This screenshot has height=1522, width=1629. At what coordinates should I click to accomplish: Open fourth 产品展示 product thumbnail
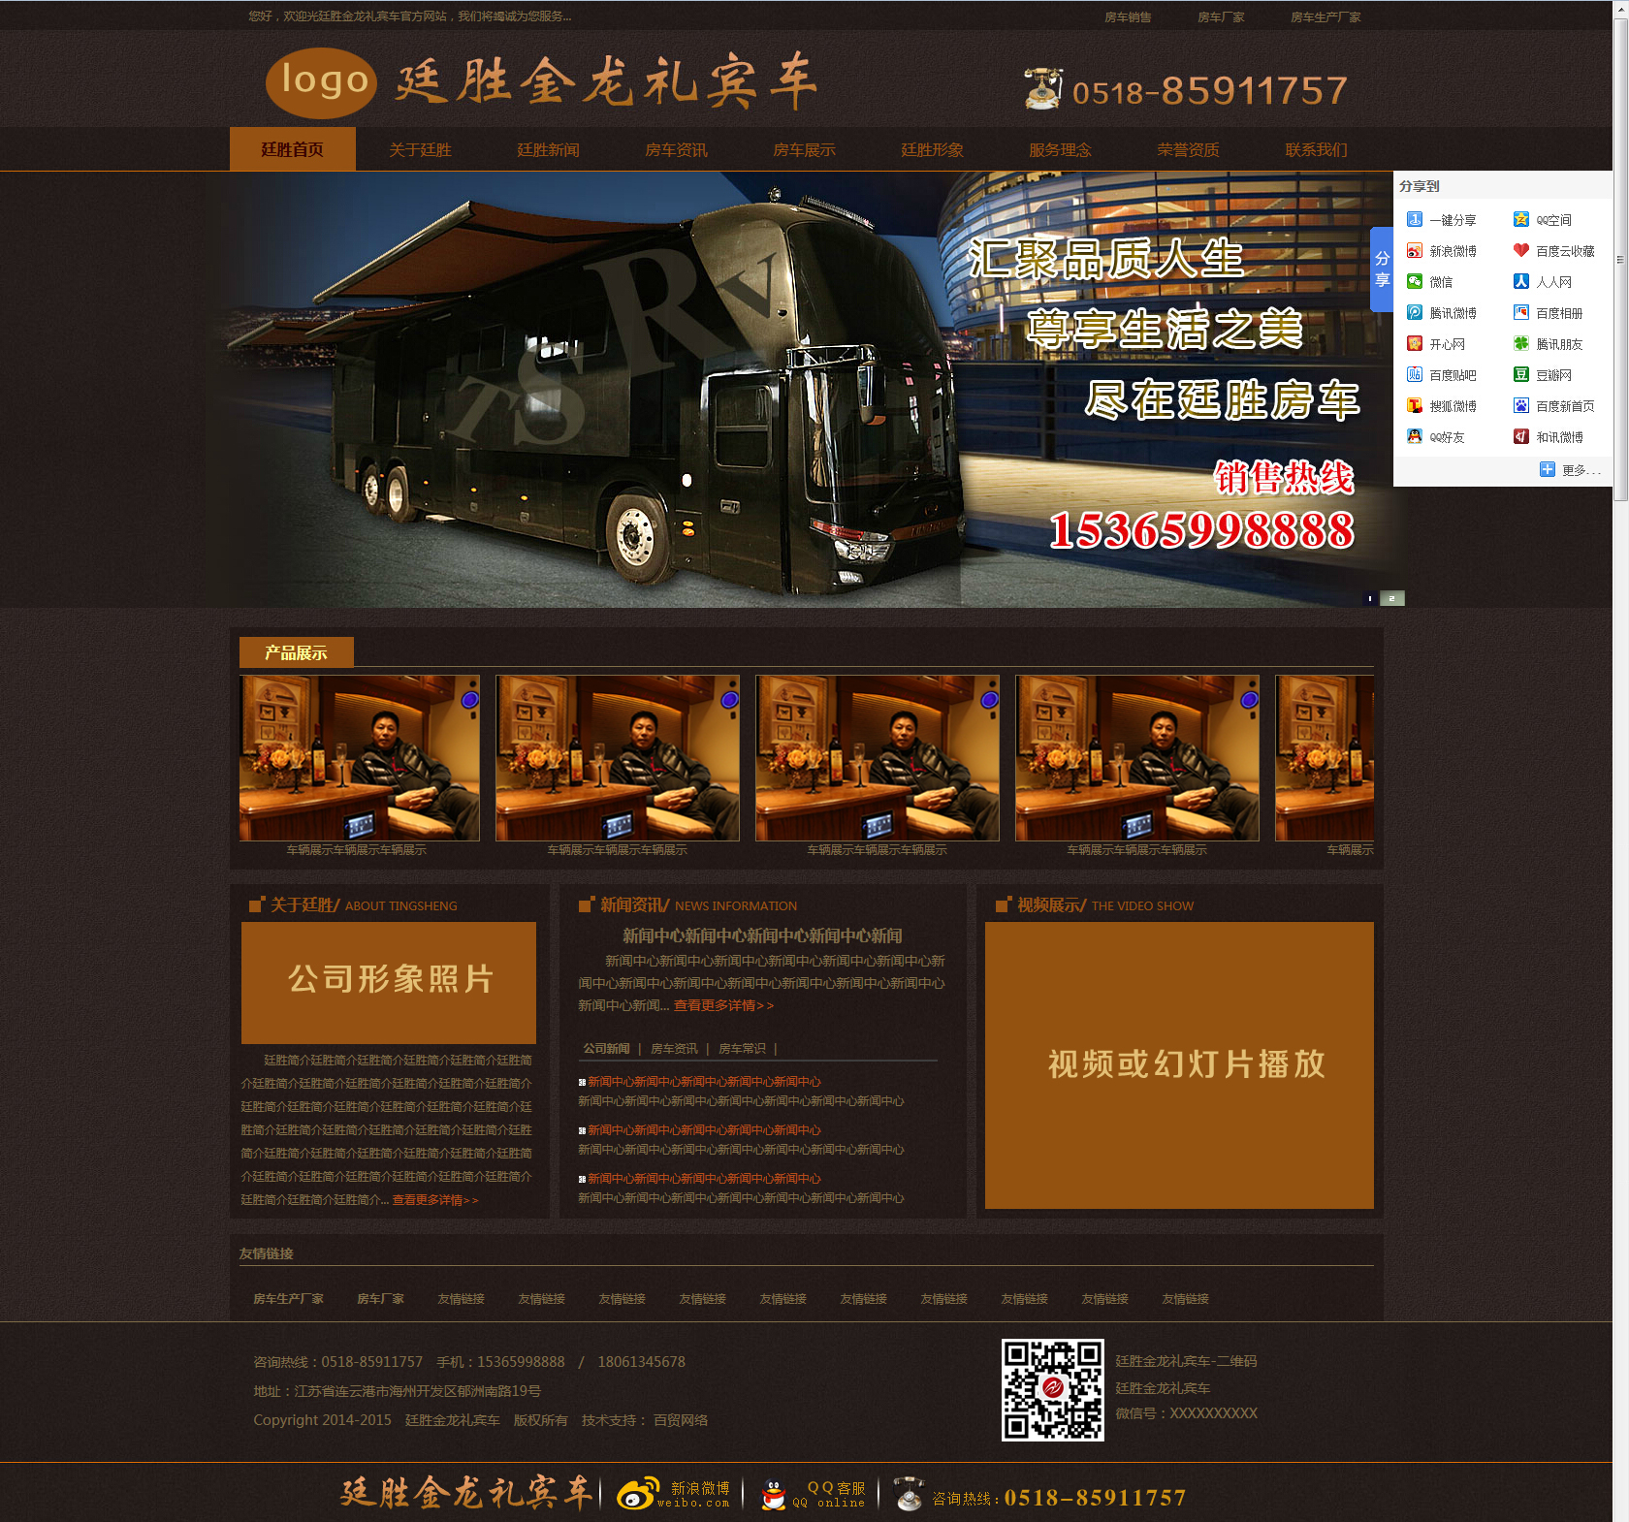click(x=1137, y=758)
